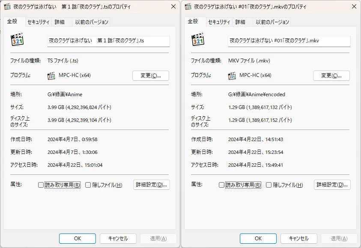Click the title bar icon of the .mkv properties window
The width and height of the screenshot is (361, 248).
click(188, 7)
